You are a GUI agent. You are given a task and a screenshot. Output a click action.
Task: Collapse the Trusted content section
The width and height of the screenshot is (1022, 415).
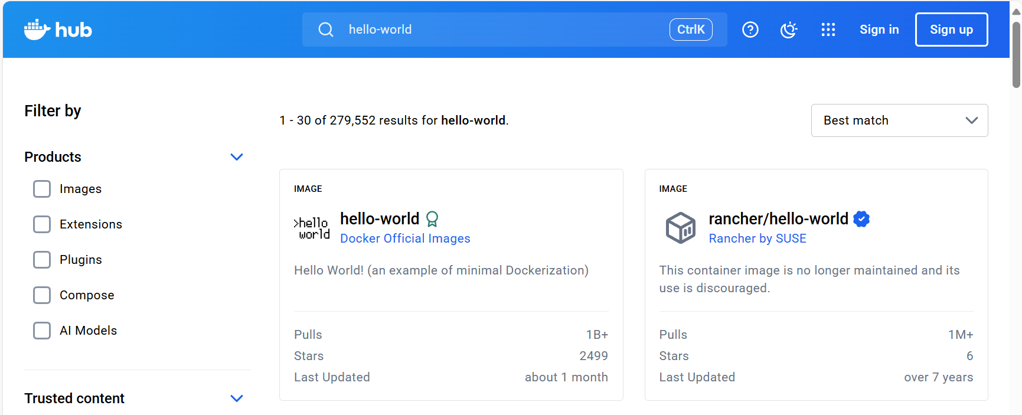pyautogui.click(x=236, y=398)
